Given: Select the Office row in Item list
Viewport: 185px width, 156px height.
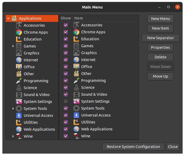Looking at the screenshot, I should point(87,67).
